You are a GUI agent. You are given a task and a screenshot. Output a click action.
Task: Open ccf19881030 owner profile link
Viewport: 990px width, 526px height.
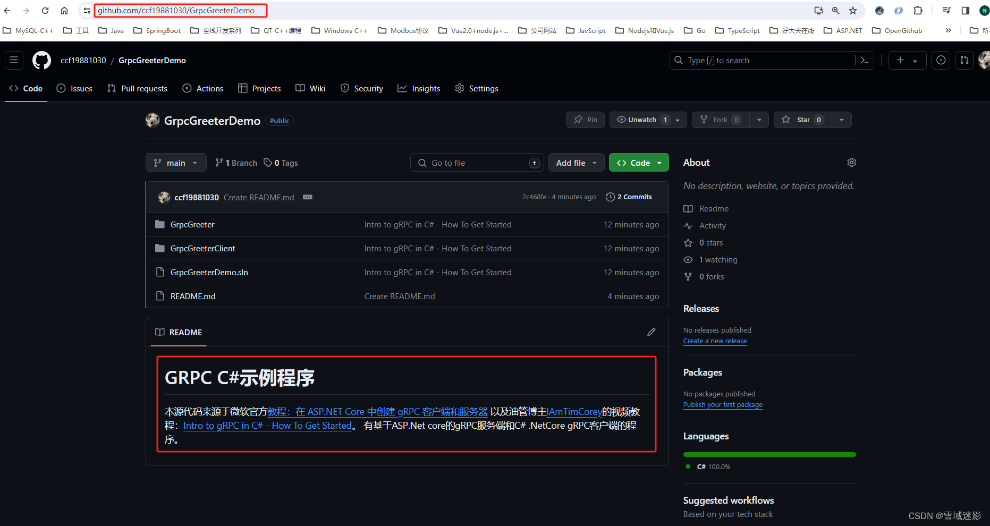(x=83, y=60)
